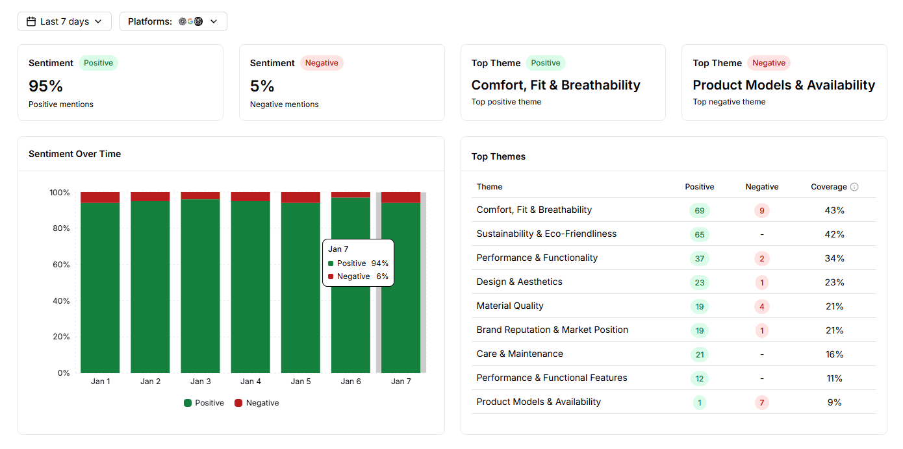
Task: Click the red Negative legend icon
Action: click(238, 402)
